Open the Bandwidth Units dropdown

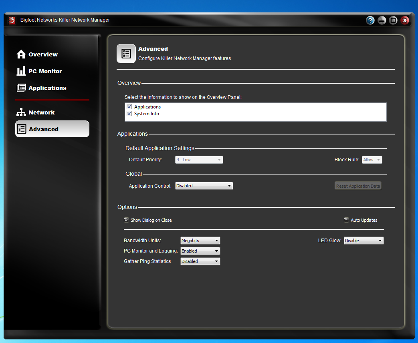[x=200, y=241]
